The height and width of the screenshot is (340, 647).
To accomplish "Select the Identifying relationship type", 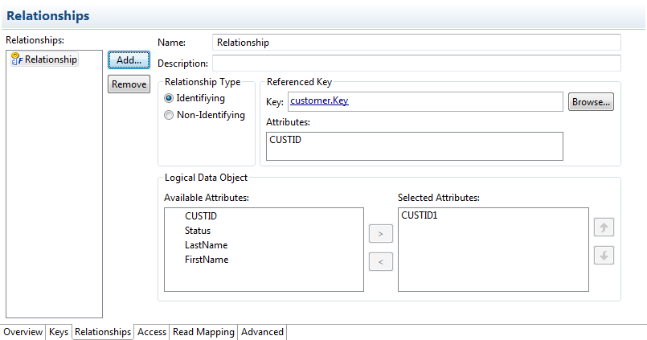I will [169, 98].
